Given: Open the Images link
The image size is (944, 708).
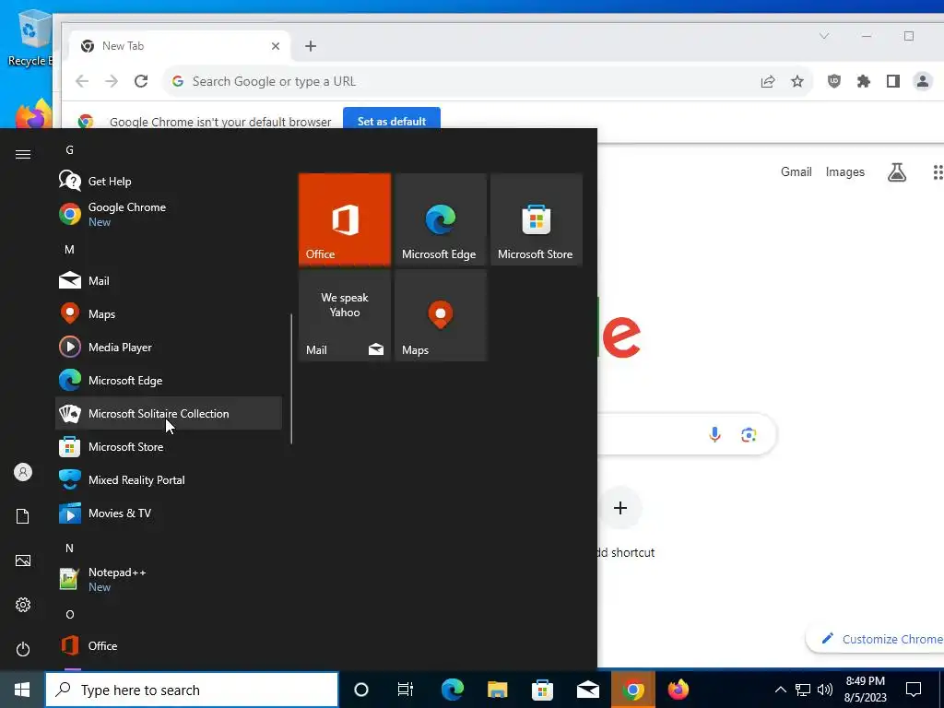Looking at the screenshot, I should [844, 171].
